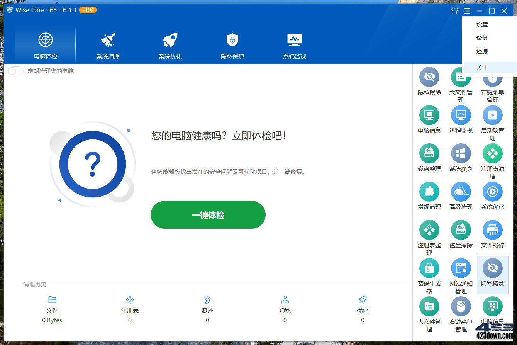Open 进程监视 process monitor
517x345 pixels.
tap(461, 115)
